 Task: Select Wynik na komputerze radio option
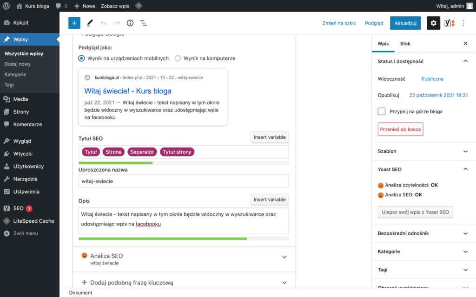[178, 58]
